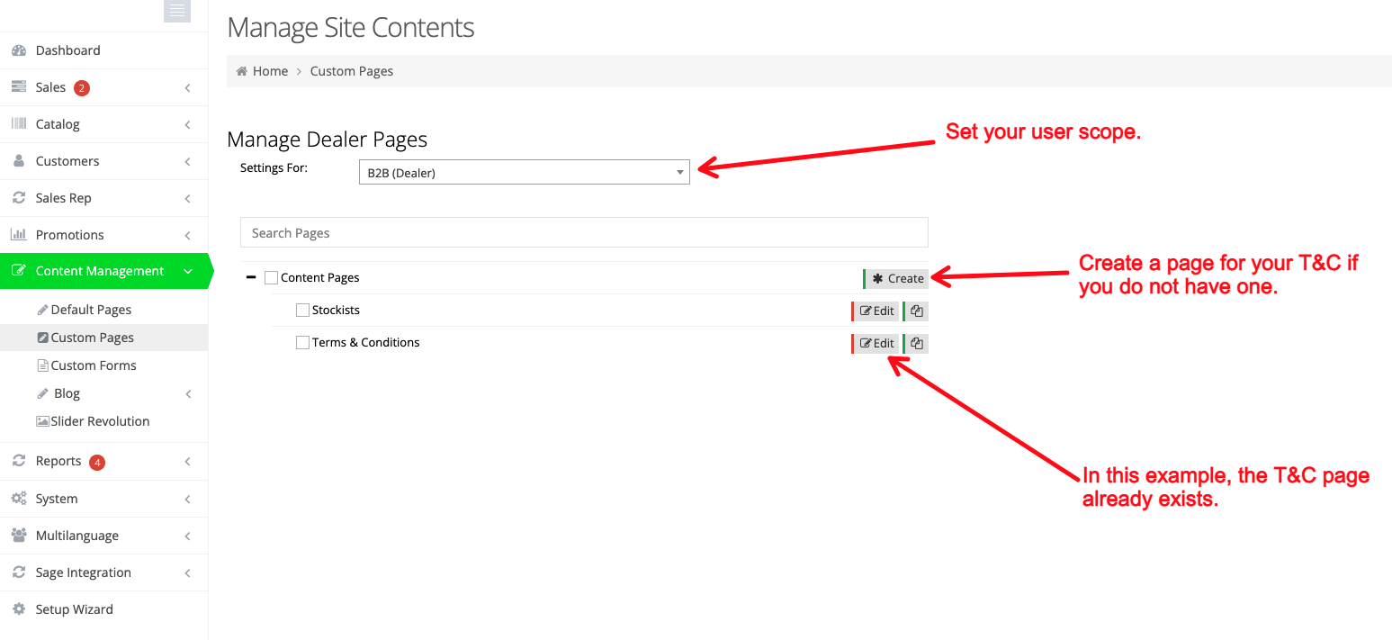Click the copy icon next to Stockists
The height and width of the screenshot is (640, 1392).
point(916,311)
